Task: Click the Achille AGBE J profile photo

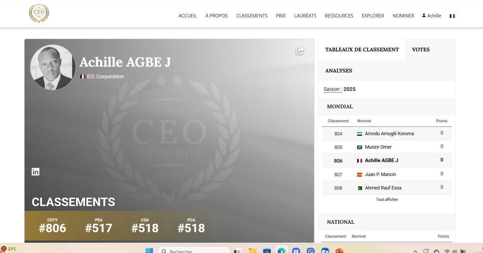Action: 53,68
